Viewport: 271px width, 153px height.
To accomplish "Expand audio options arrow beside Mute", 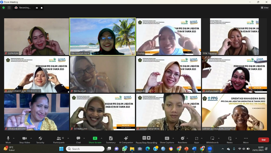I will click(14, 138).
